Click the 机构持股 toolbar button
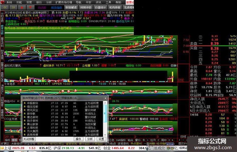This screenshot has height=152, width=237. [x=115, y=7]
